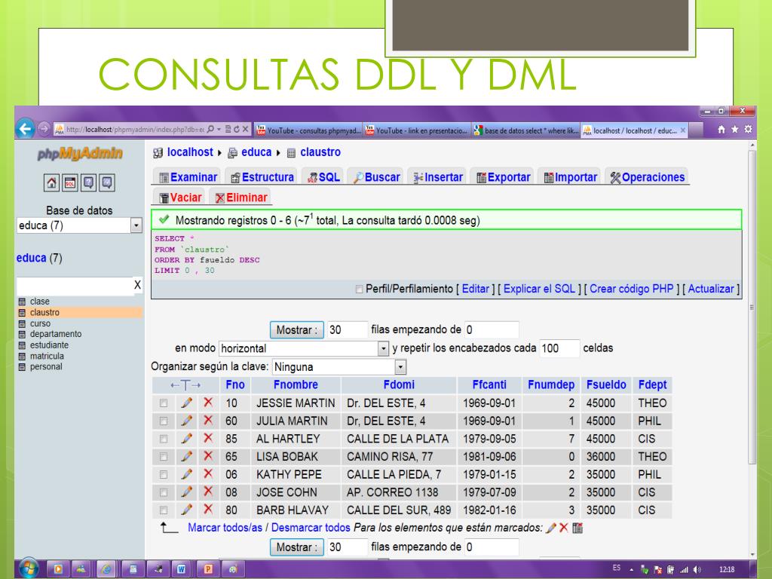Screen dimensions: 772x579
Task: Sort by the Fsueldo column header
Action: (x=606, y=385)
